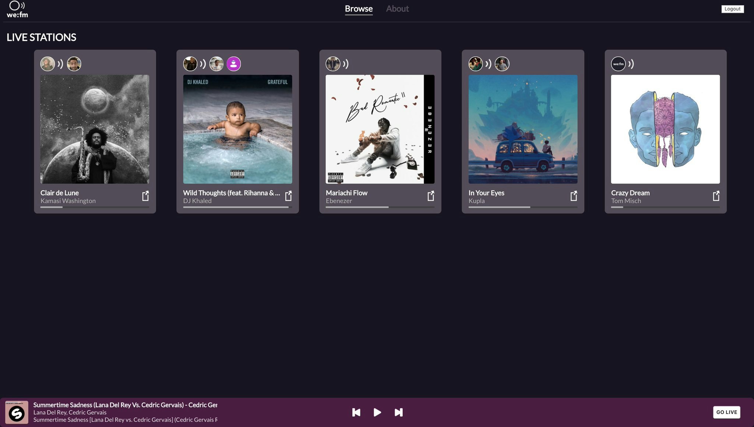Share the Mariachi Flow station
This screenshot has height=427, width=754.
(x=431, y=196)
